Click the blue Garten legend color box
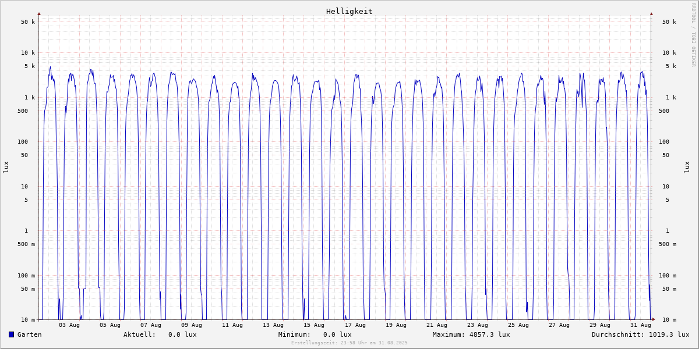This screenshot has height=349, width=699. 11,334
